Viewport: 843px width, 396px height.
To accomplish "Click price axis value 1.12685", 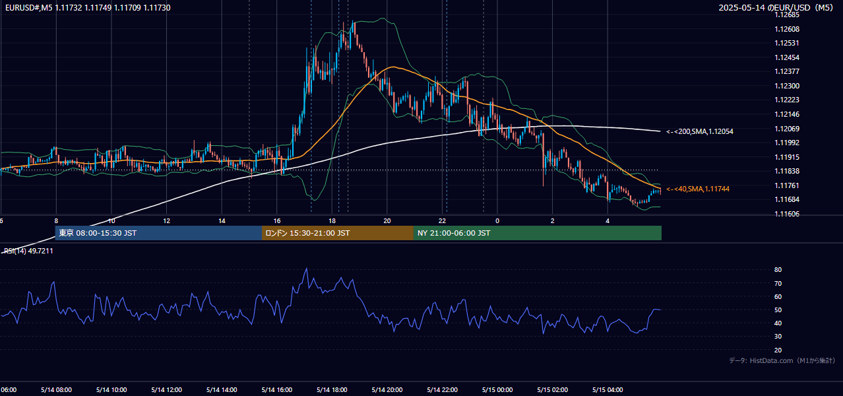I will pos(788,15).
